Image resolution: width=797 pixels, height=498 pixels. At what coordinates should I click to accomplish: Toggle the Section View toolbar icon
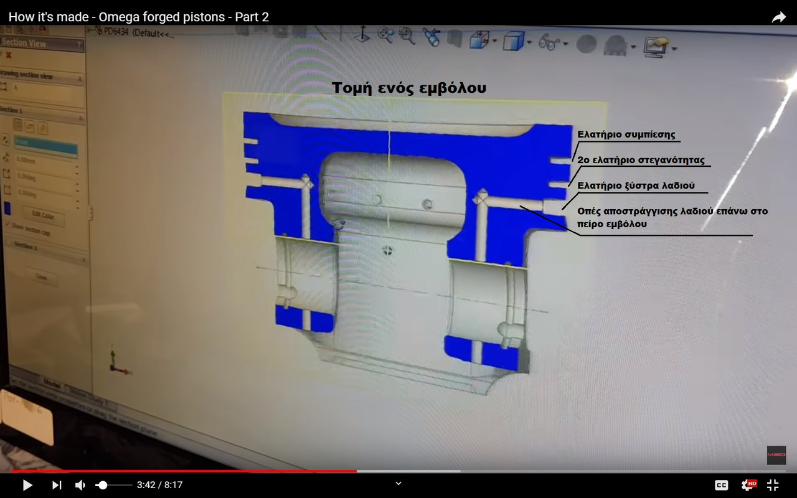coord(455,39)
